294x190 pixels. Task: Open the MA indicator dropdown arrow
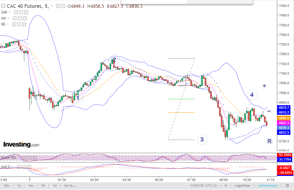tap(8, 18)
